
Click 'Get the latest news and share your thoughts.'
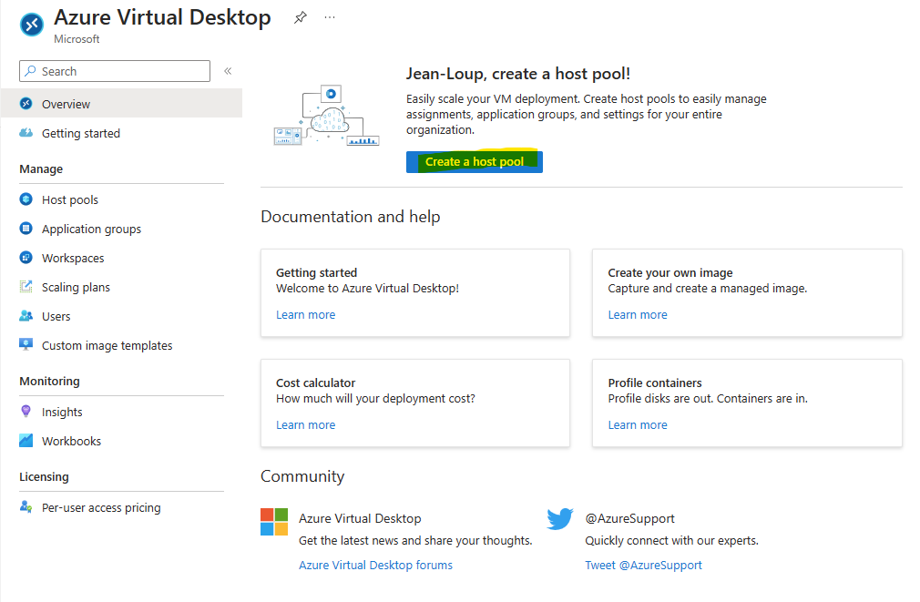[x=415, y=540]
